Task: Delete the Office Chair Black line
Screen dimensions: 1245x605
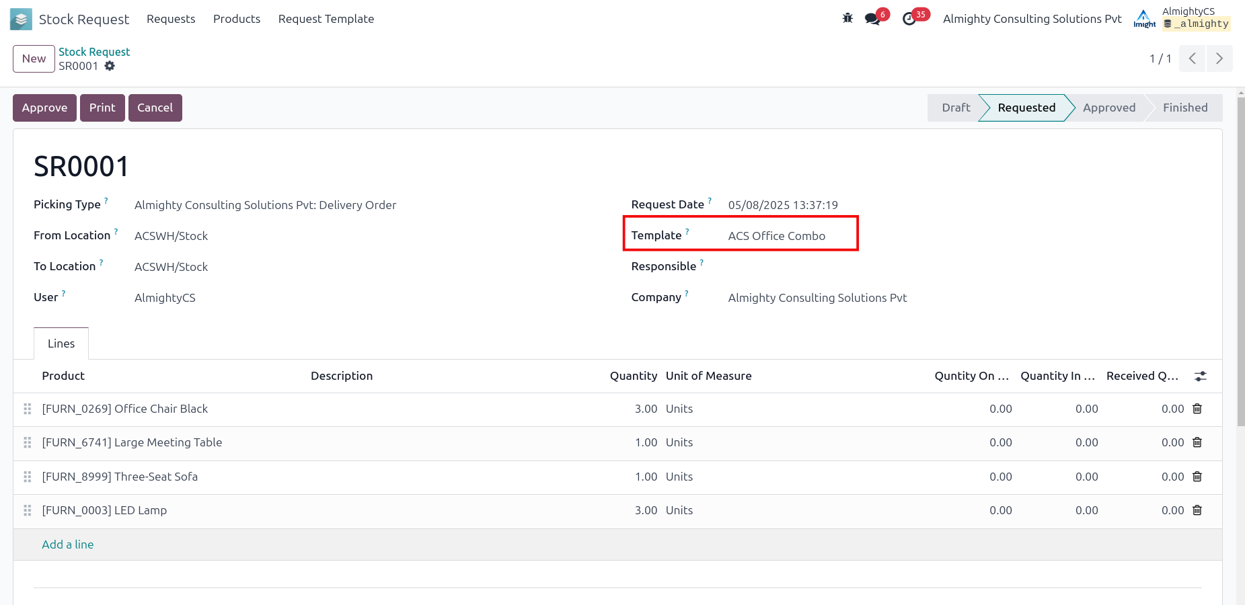Action: tap(1197, 409)
